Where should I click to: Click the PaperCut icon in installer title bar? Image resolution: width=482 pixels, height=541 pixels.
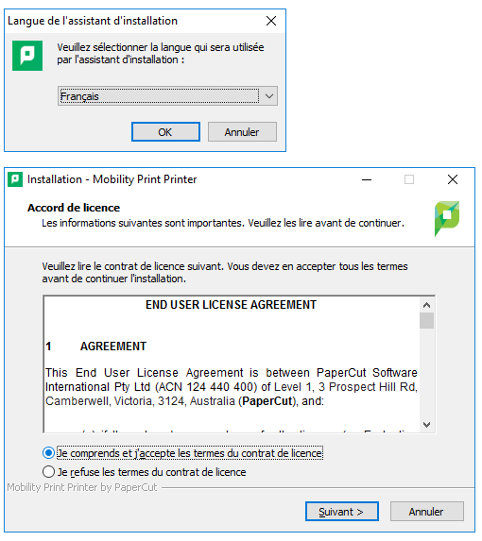click(15, 179)
